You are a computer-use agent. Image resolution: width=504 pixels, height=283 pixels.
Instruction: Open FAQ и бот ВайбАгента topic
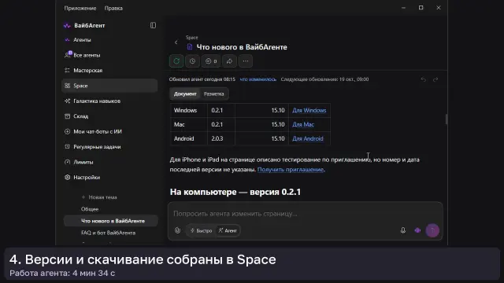point(109,233)
